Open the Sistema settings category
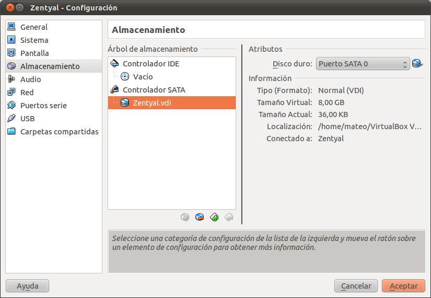The height and width of the screenshot is (298, 431). pos(54,40)
